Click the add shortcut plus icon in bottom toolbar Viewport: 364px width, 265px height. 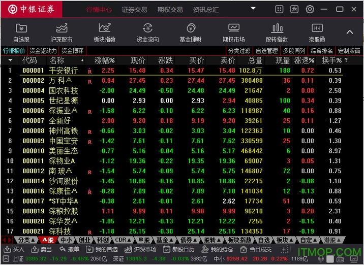pos(284,250)
